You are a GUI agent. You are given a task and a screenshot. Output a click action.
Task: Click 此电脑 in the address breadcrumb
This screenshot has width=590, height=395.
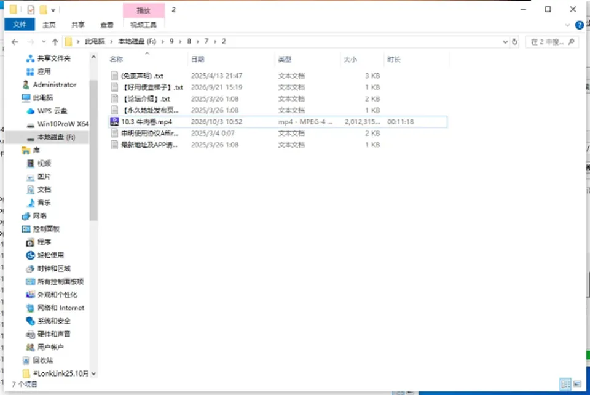click(95, 41)
